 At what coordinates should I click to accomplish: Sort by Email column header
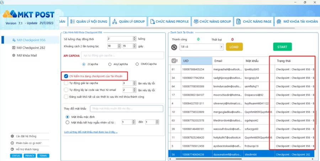[x=228, y=61]
